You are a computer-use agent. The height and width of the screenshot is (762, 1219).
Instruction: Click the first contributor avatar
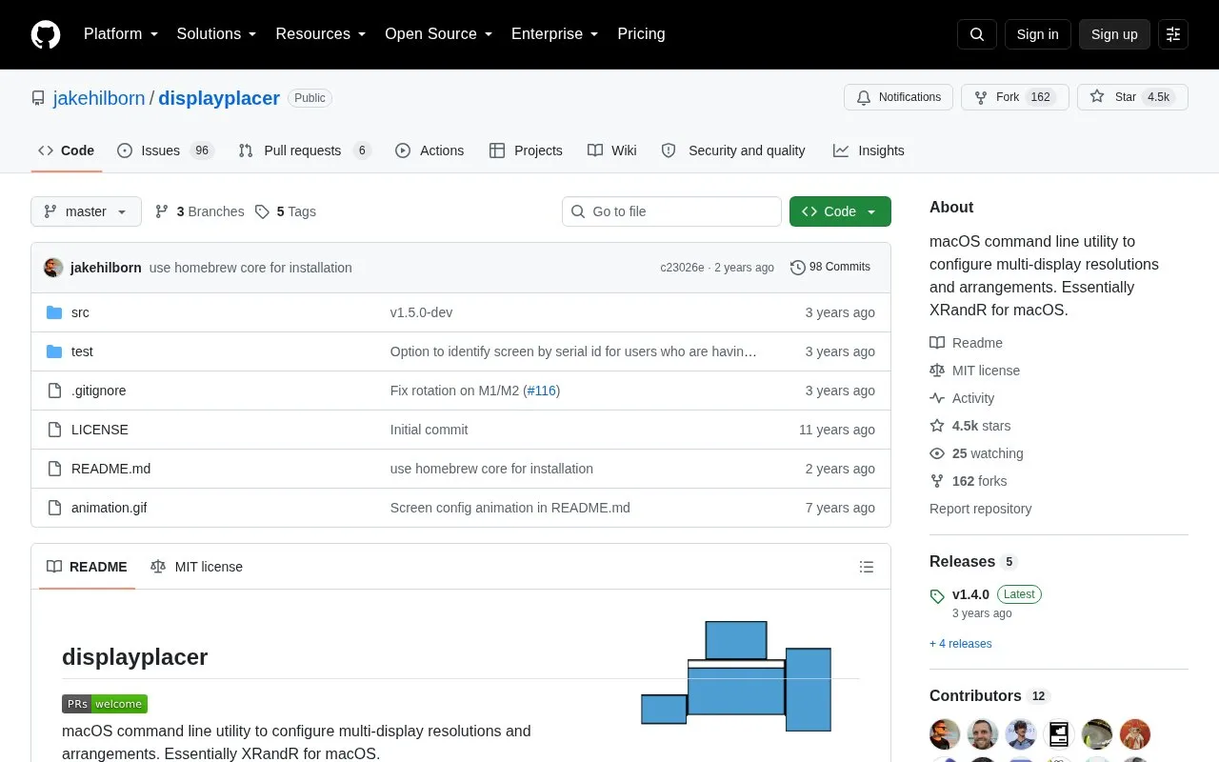[x=945, y=734]
